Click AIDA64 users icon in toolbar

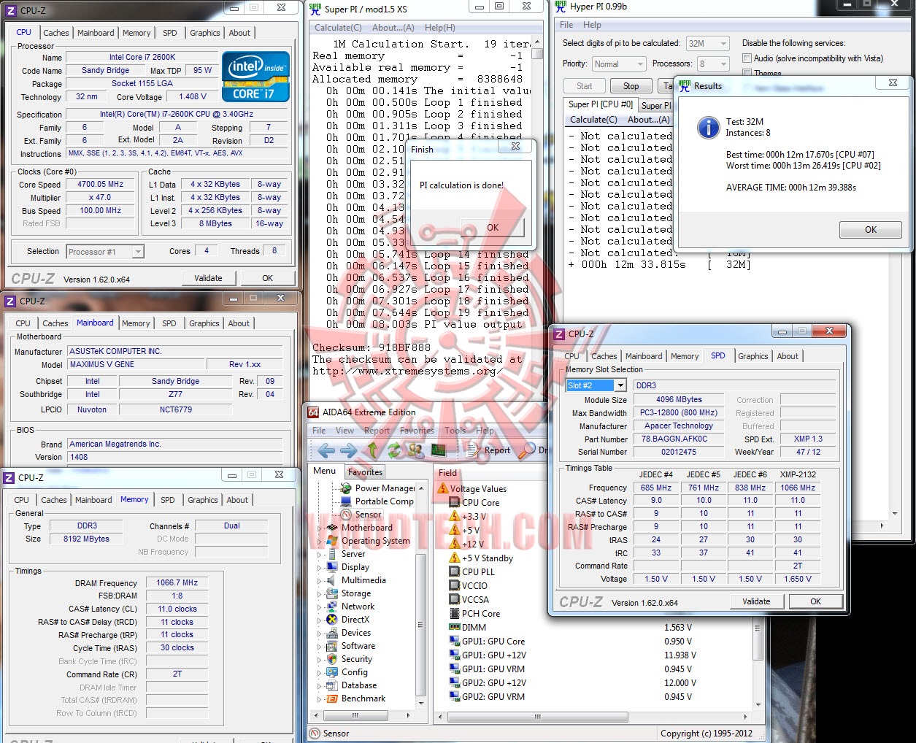tap(416, 450)
